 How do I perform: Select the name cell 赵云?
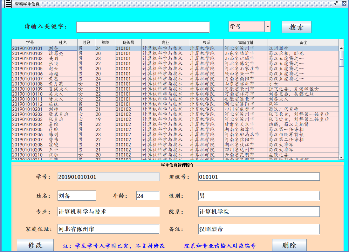[63, 69]
